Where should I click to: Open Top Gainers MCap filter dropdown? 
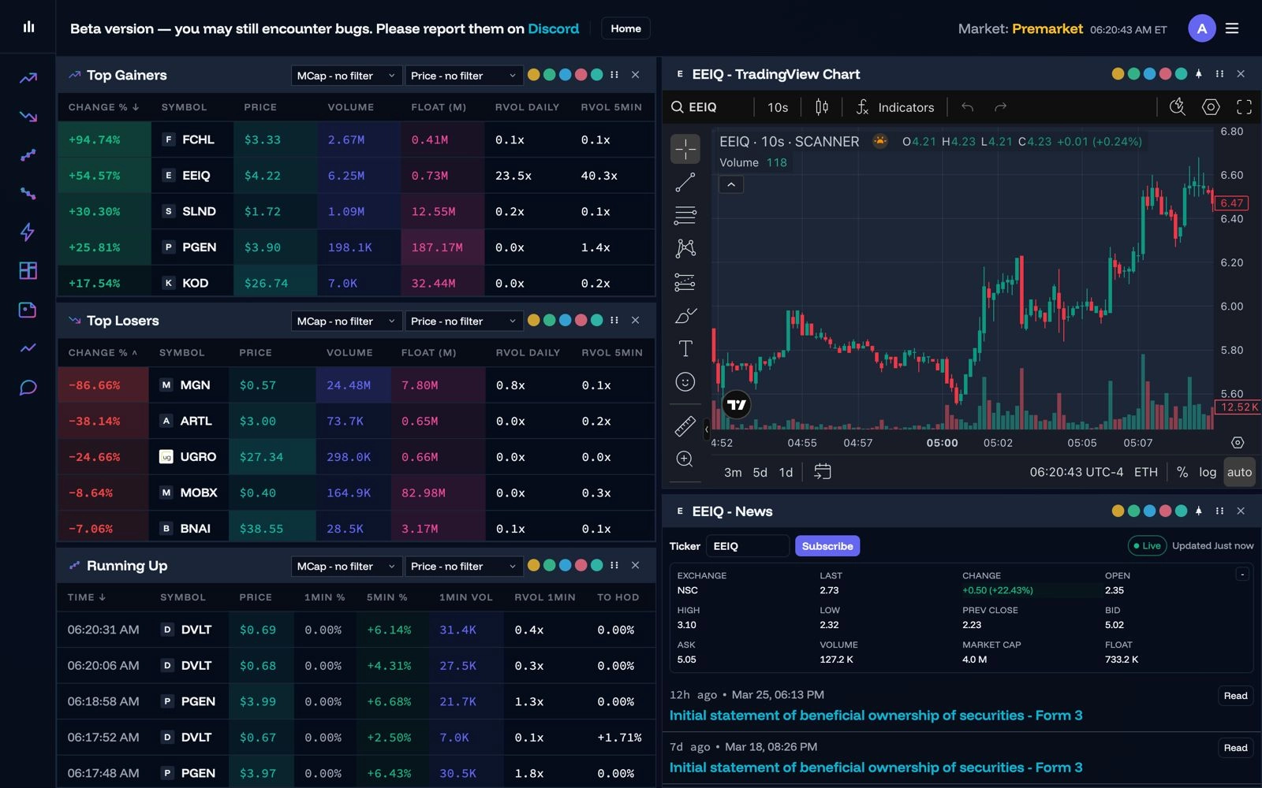click(345, 76)
